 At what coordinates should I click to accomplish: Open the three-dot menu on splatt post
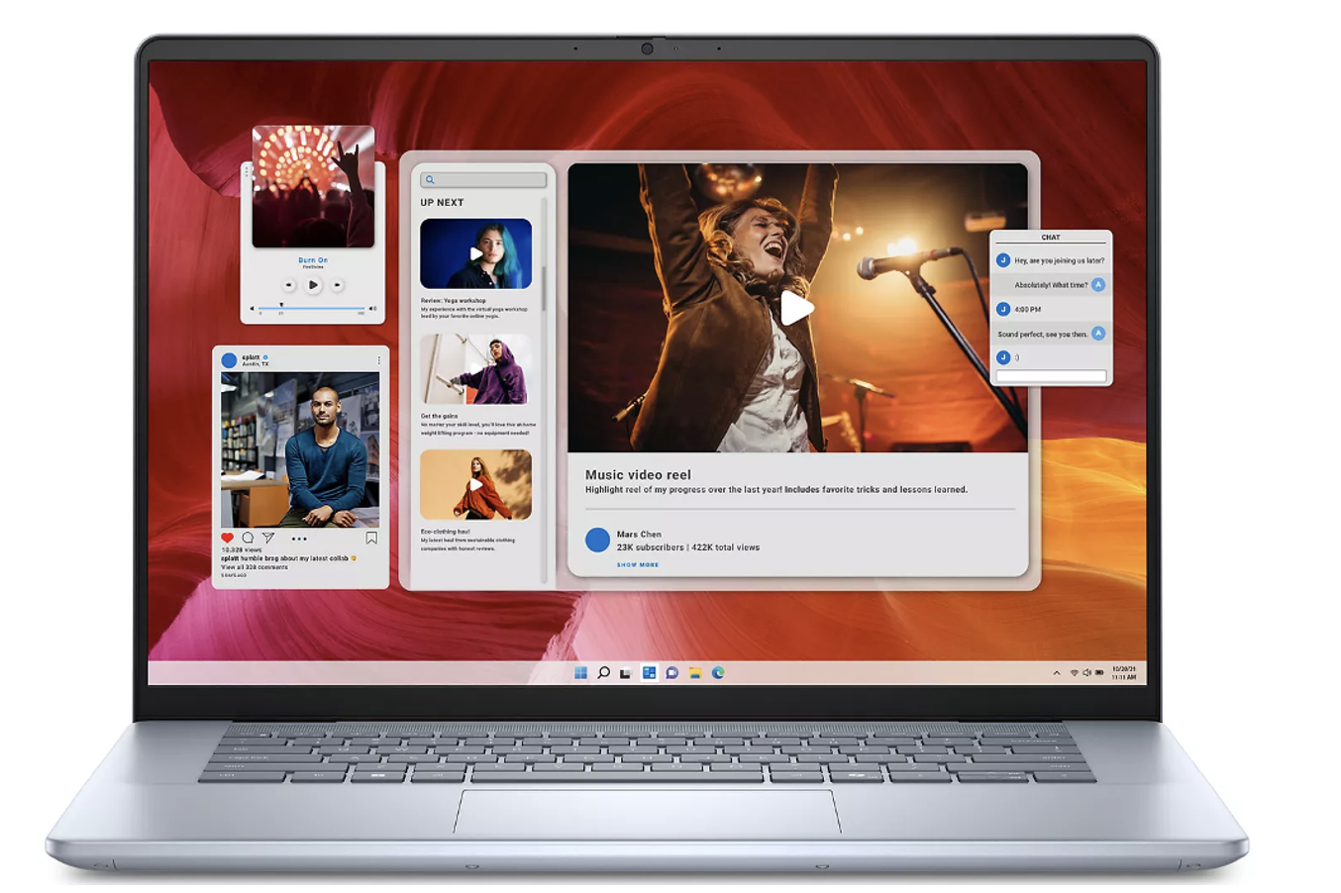pyautogui.click(x=378, y=360)
